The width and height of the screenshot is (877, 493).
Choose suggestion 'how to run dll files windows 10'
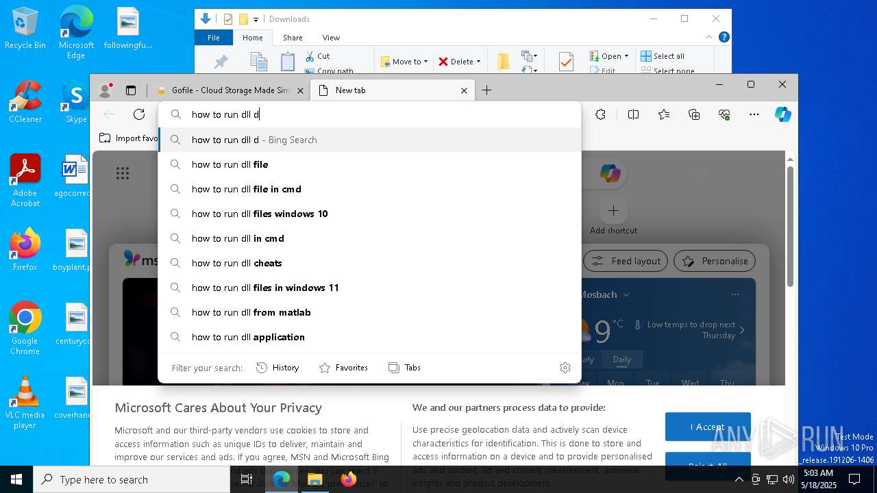click(370, 214)
